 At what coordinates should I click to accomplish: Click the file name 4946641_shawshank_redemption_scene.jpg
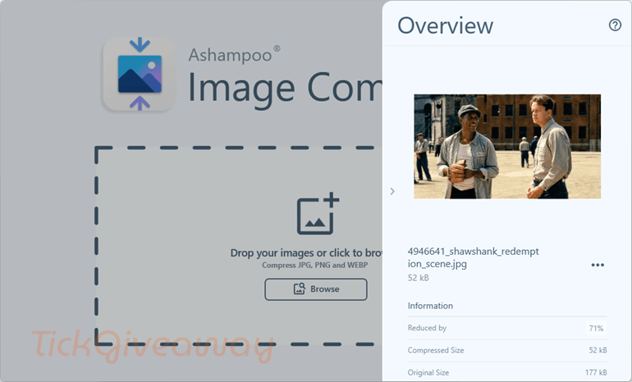474,257
